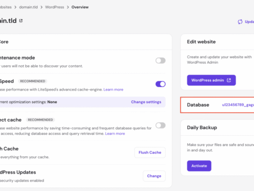Click Change button for WordPress Updates
254x191 pixels.
[x=154, y=176]
